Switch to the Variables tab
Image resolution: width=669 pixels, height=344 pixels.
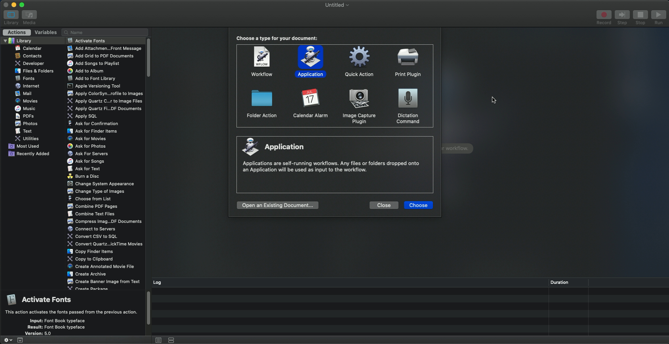coord(46,32)
